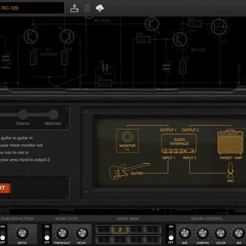Screen dimensions: 246x246
Task: Click the Noise Gate Decay knob
Action: (x=82, y=233)
